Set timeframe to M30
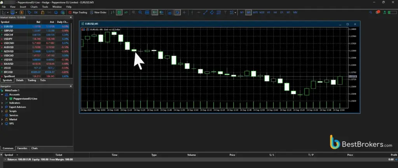 click(x=262, y=12)
